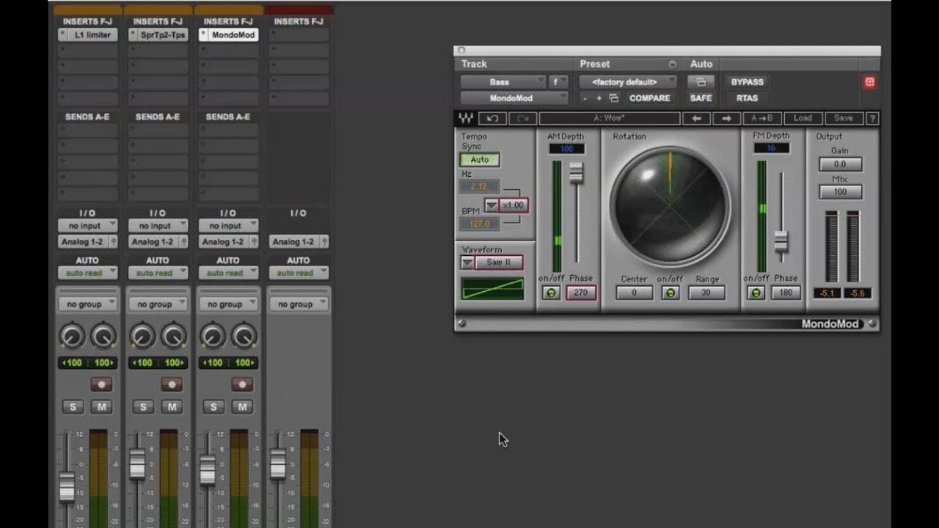Open the Waveform dropdown arrow

[x=467, y=263]
